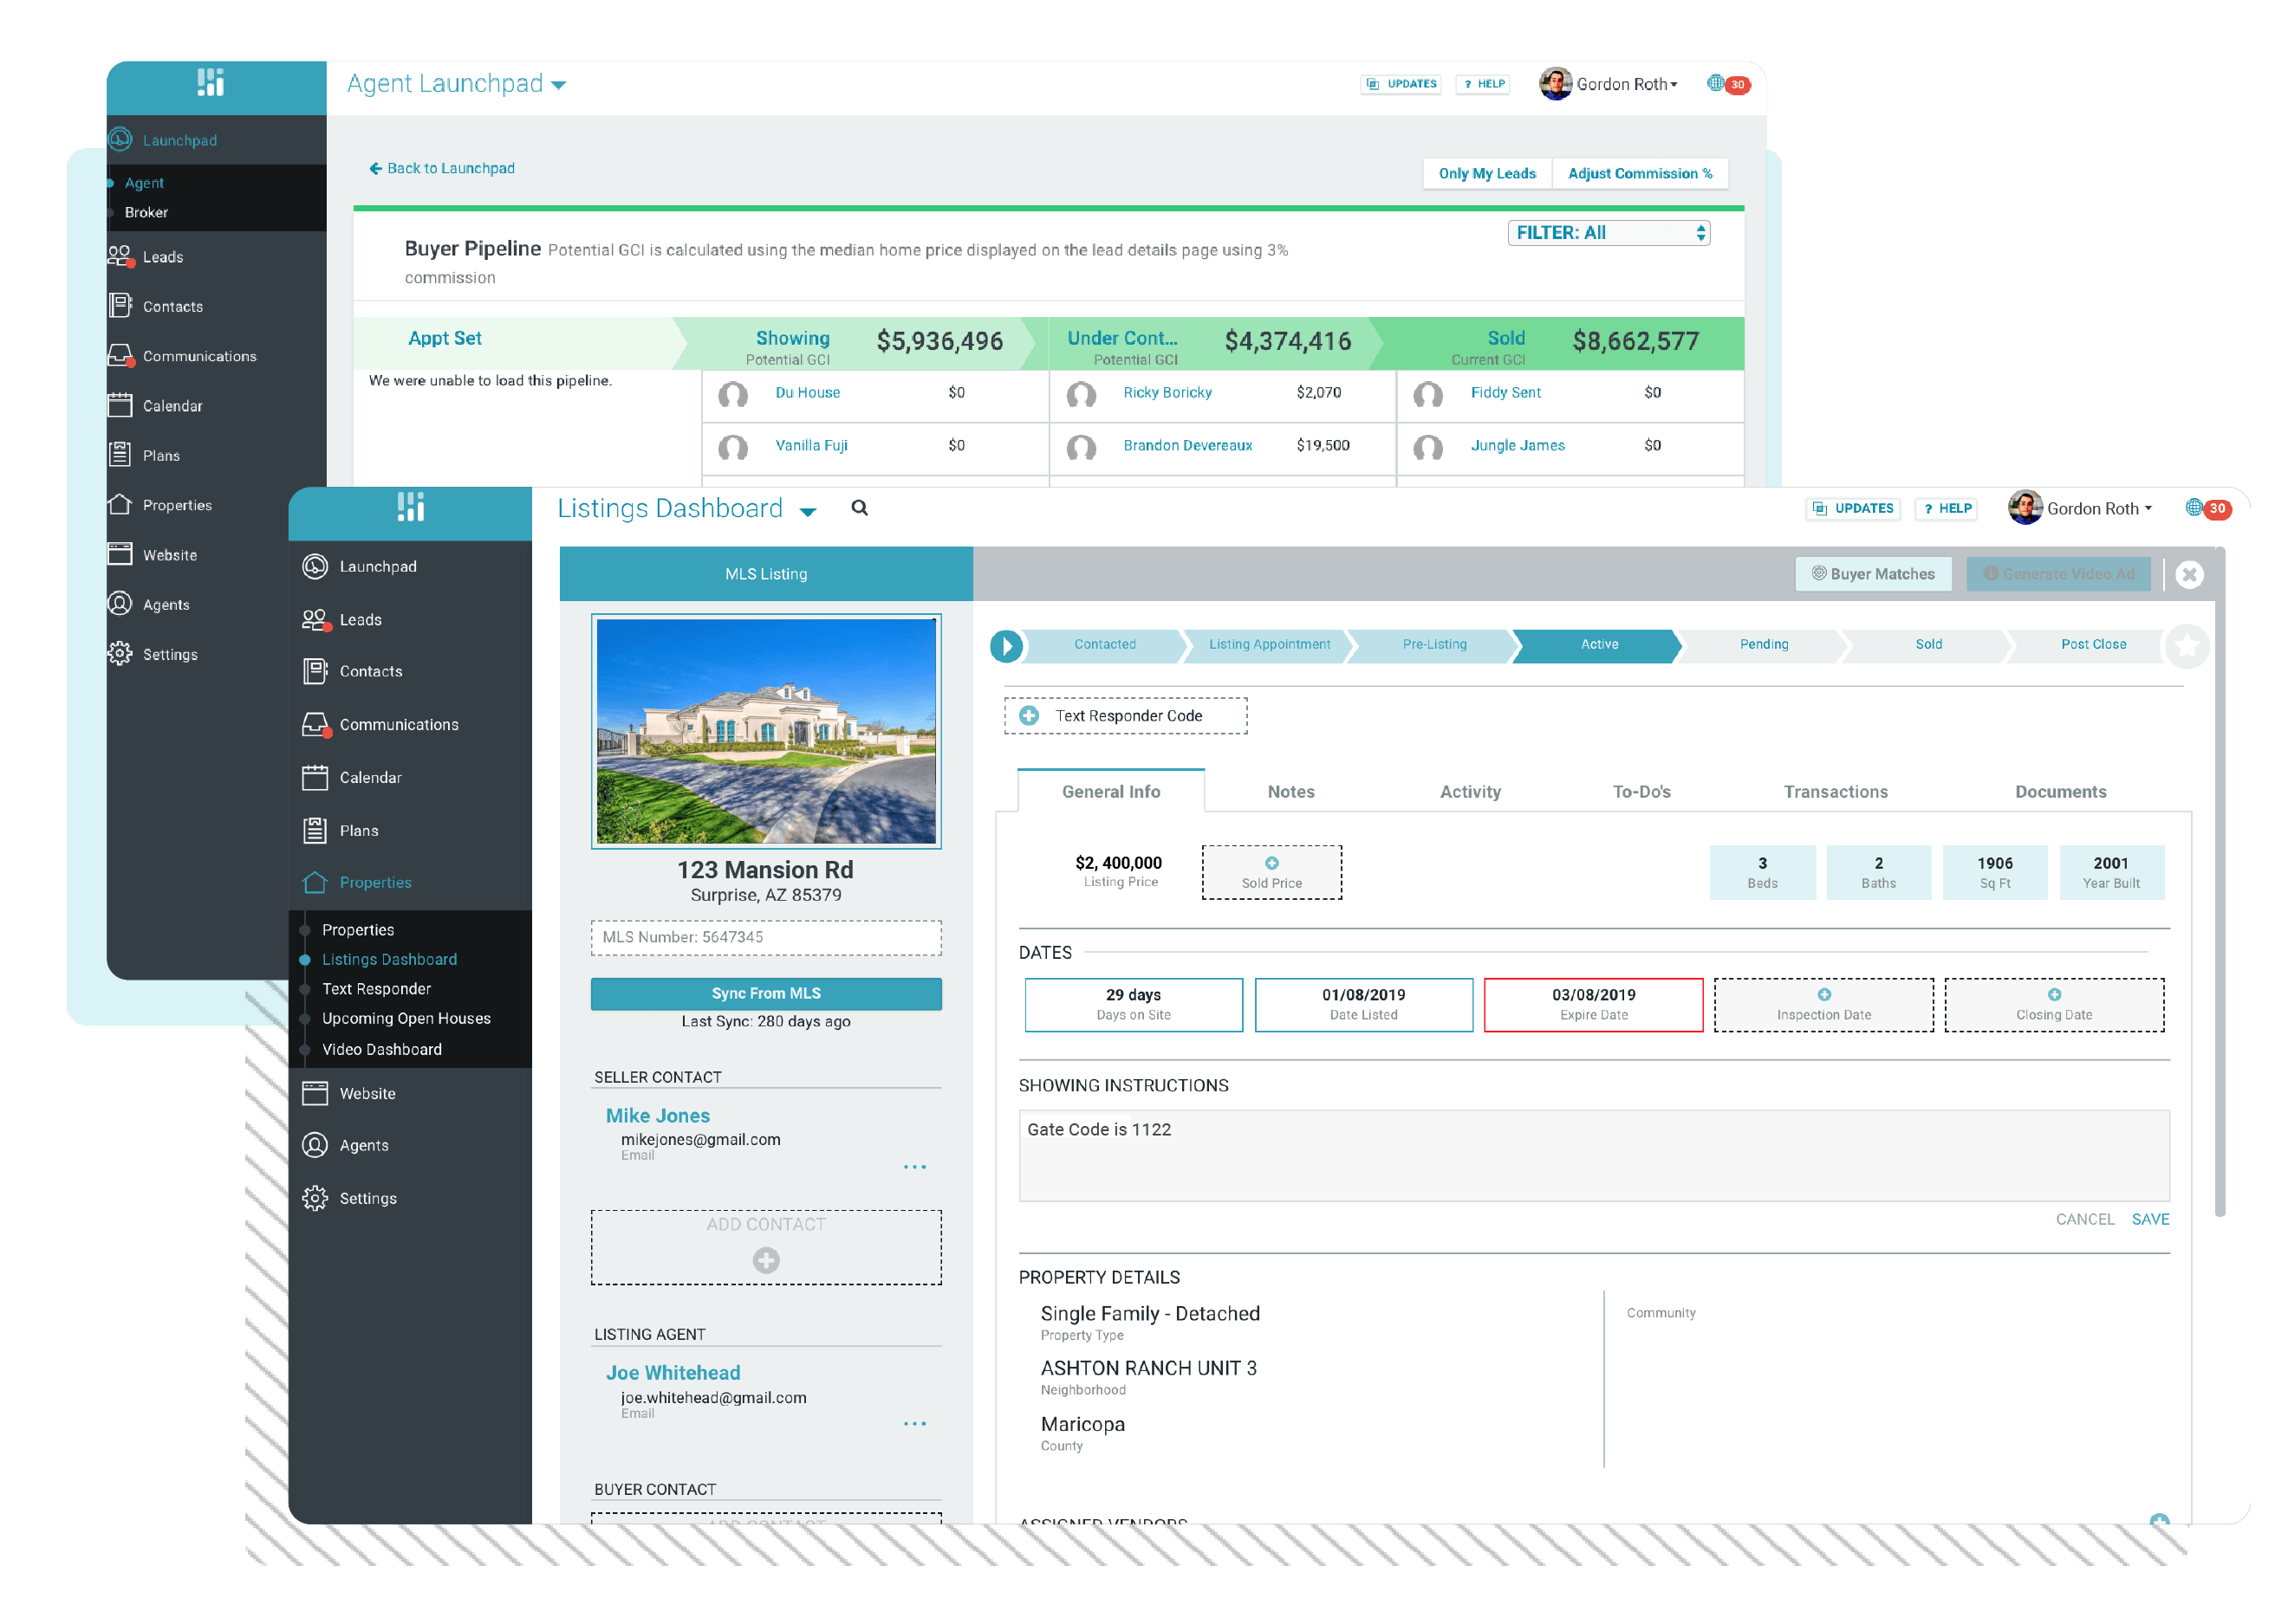Image resolution: width=2275 pixels, height=1624 pixels.
Task: Switch to the Notes tab
Action: pyautogui.click(x=1290, y=792)
